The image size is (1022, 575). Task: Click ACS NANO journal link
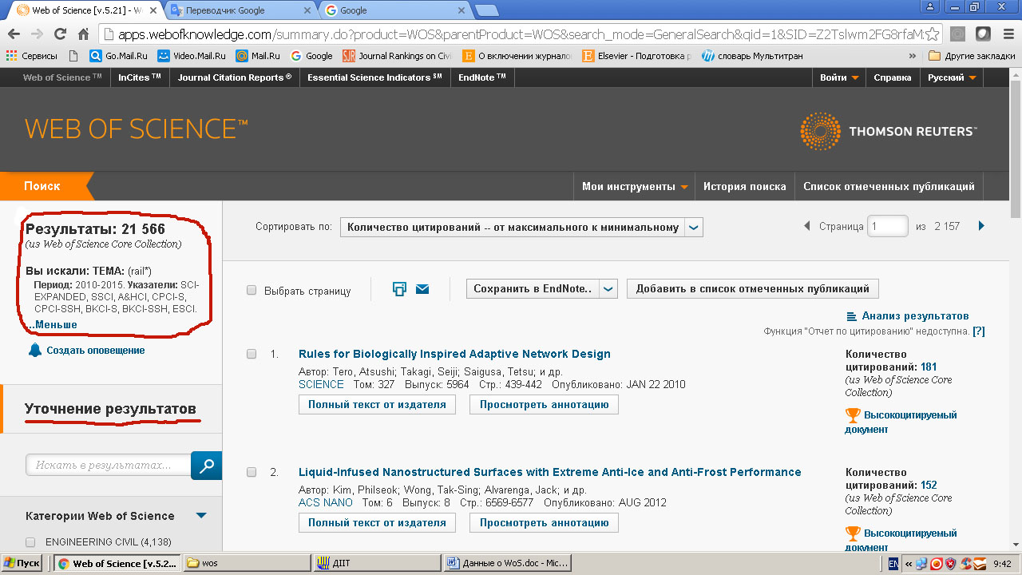pyautogui.click(x=326, y=502)
